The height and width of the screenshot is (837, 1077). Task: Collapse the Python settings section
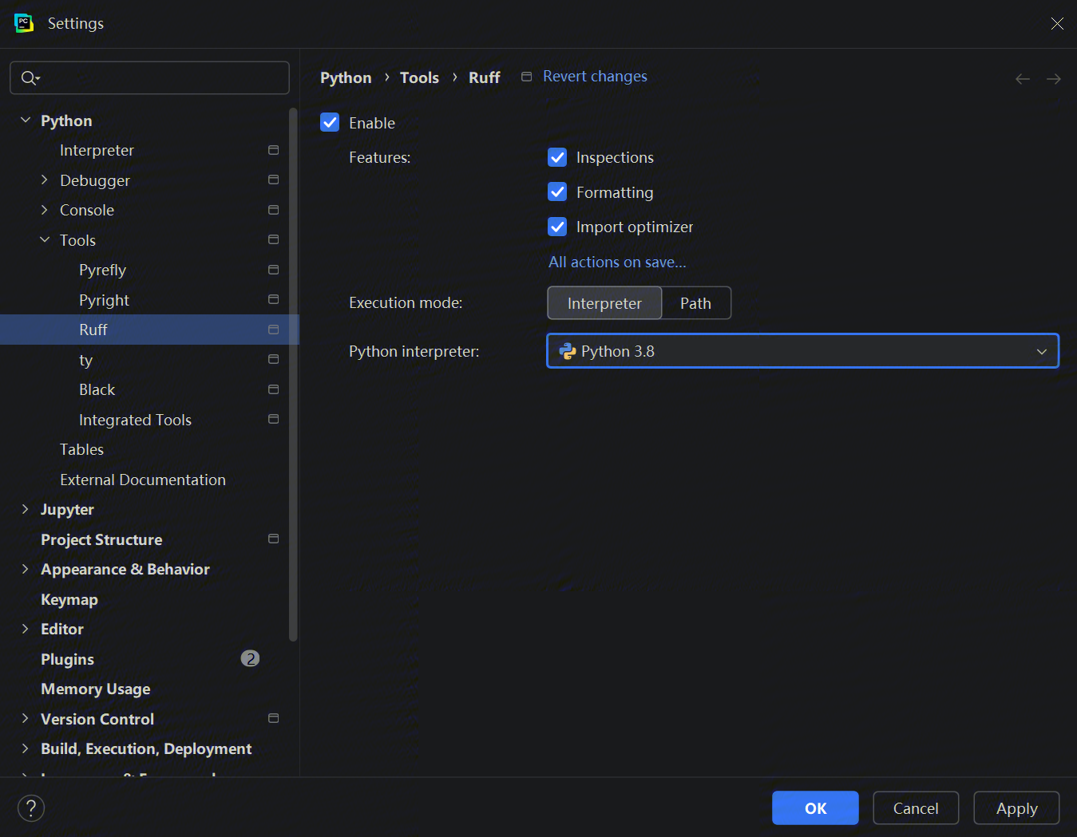click(x=26, y=120)
